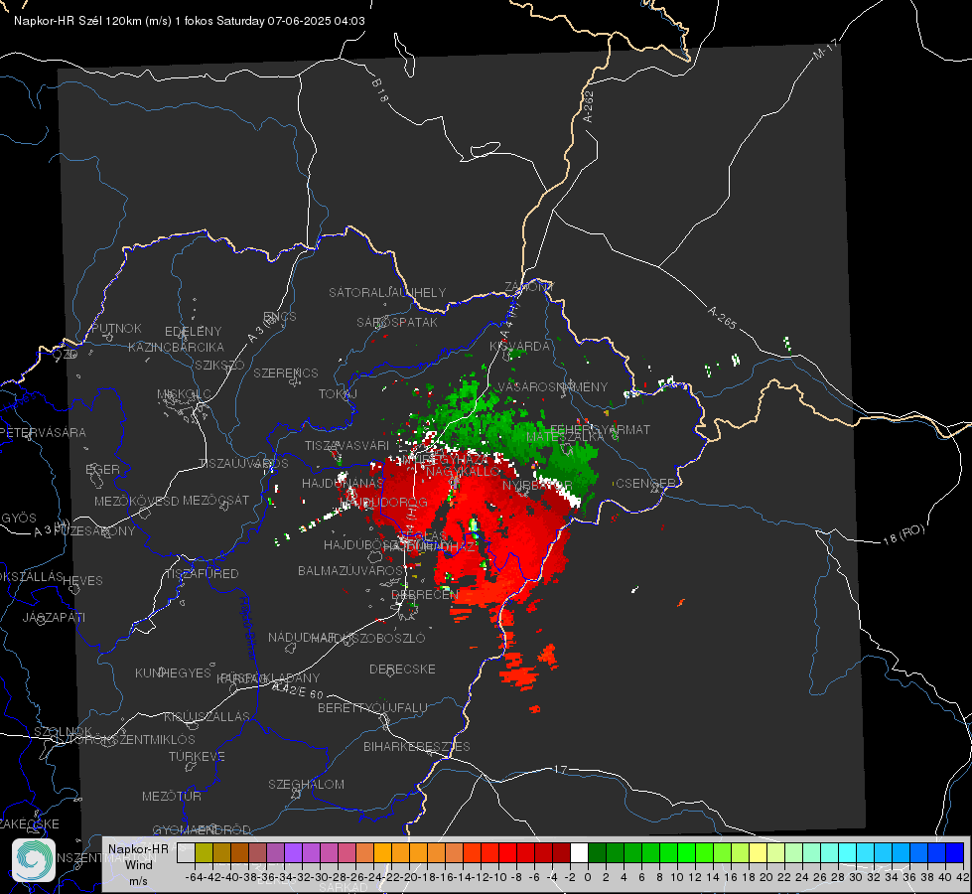Click the EGER city label
Image resolution: width=972 pixels, height=894 pixels.
pyautogui.click(x=102, y=469)
